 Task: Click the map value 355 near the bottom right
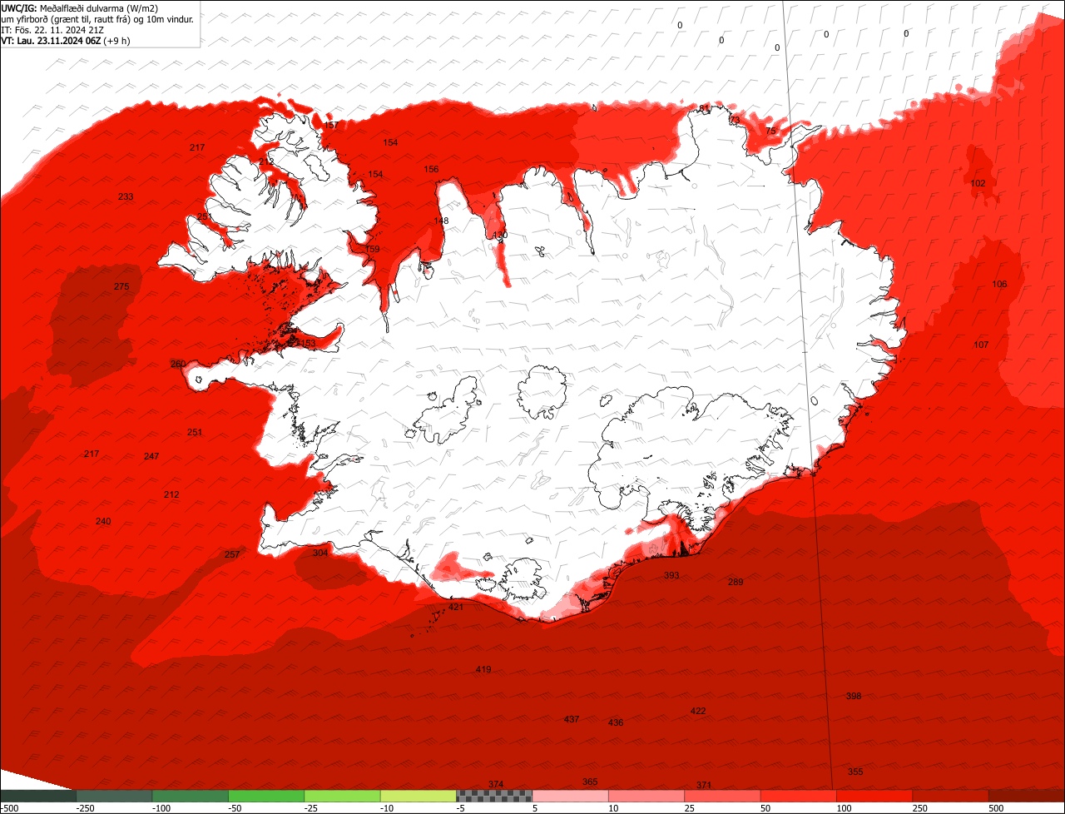tap(855, 772)
